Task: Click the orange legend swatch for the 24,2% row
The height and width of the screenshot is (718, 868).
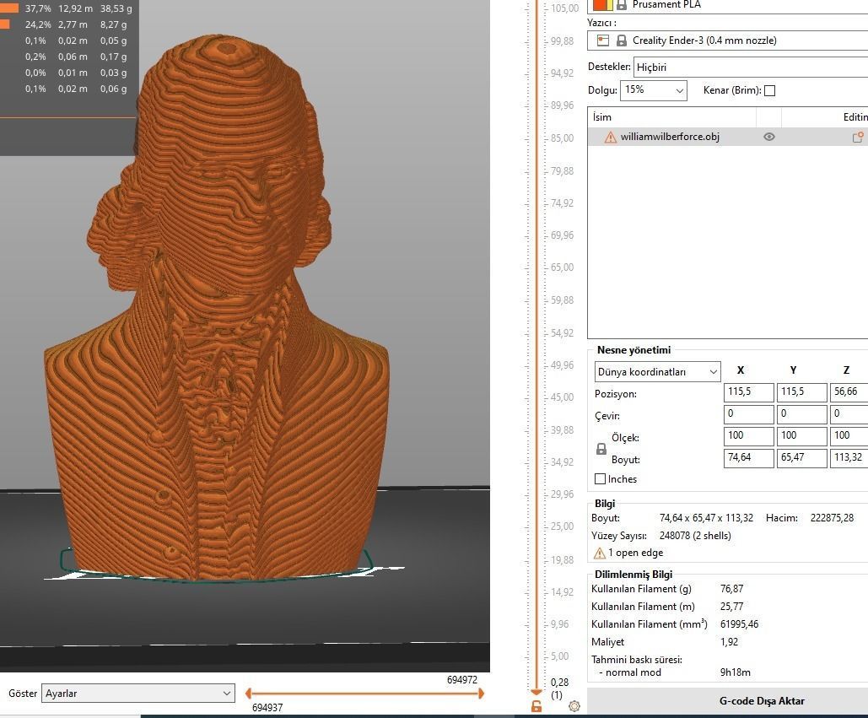Action: (x=5, y=24)
